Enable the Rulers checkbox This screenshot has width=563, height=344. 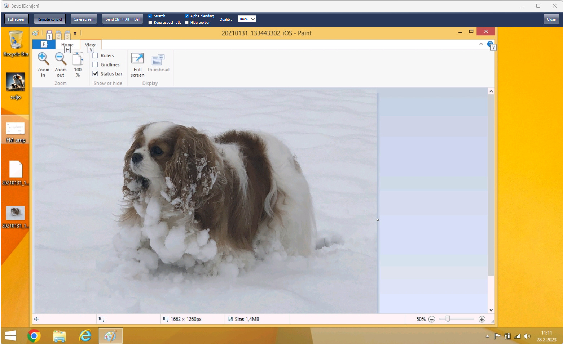click(96, 55)
